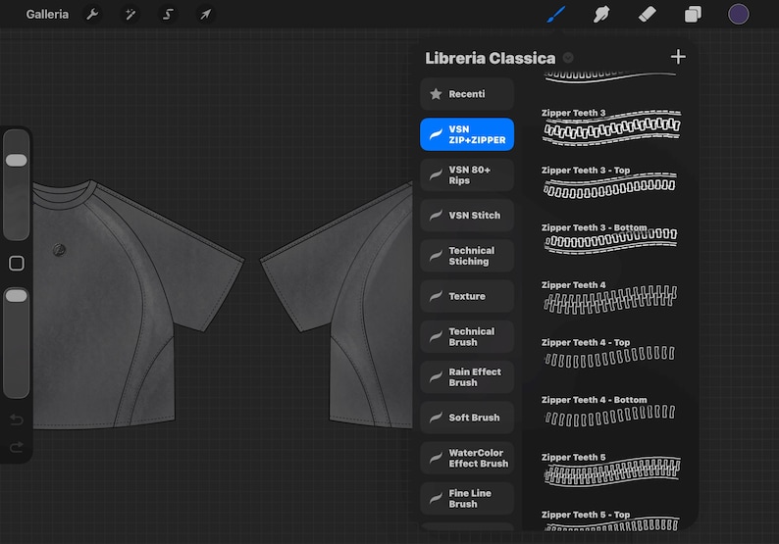Choose the Zipper Teeth 4 brush
This screenshot has height=544, width=779.
(611, 298)
